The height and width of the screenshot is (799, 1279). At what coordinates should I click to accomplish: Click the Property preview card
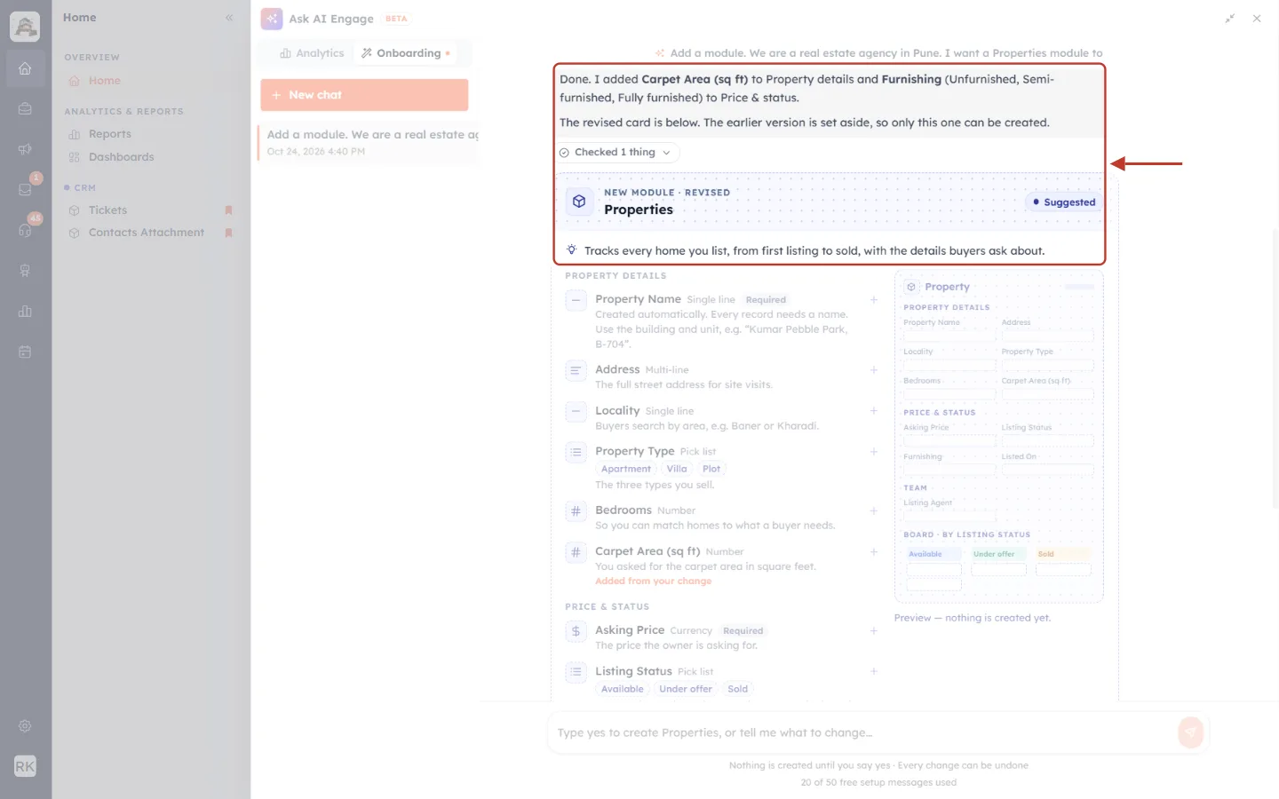(998, 436)
